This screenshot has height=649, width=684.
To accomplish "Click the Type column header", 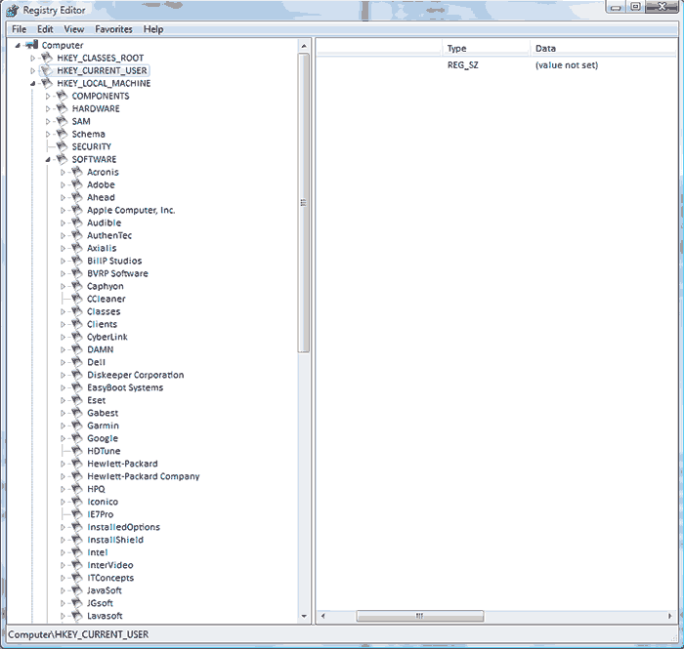I will (486, 49).
